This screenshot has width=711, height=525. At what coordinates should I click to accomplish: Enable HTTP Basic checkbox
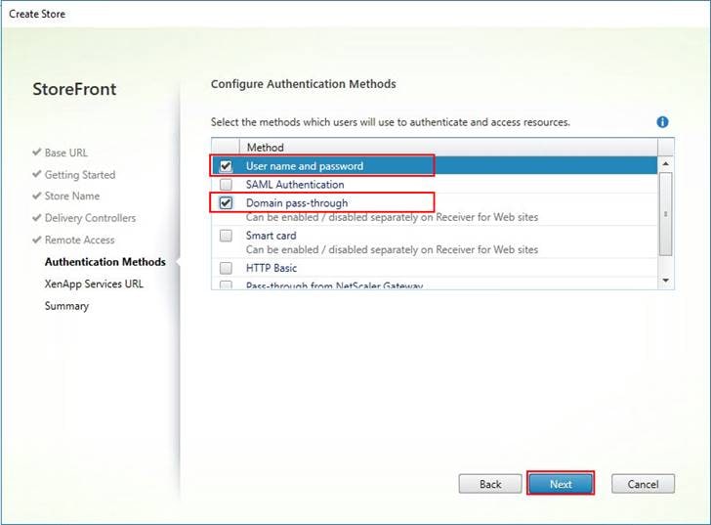click(x=226, y=268)
